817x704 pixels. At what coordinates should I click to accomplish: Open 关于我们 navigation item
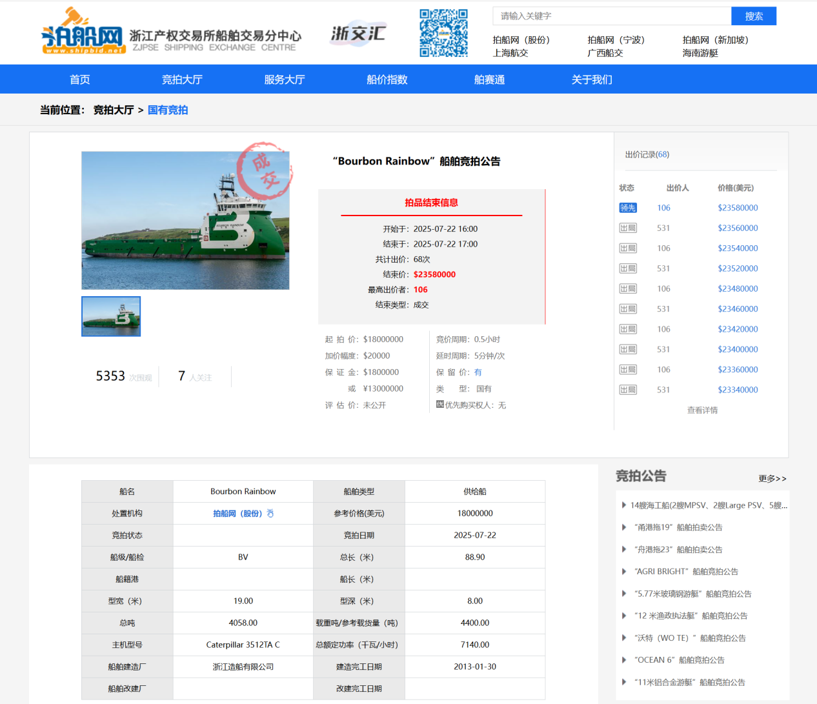[592, 79]
